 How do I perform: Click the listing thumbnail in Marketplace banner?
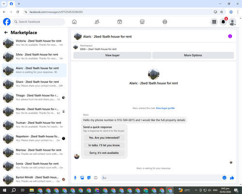click(x=76, y=47)
